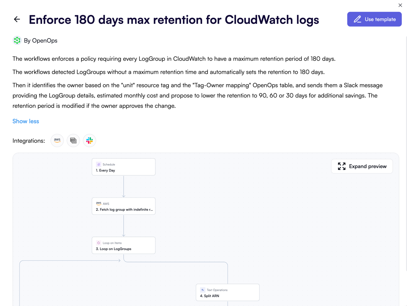
Task: Collapse the description with Show less
Action: click(x=26, y=121)
